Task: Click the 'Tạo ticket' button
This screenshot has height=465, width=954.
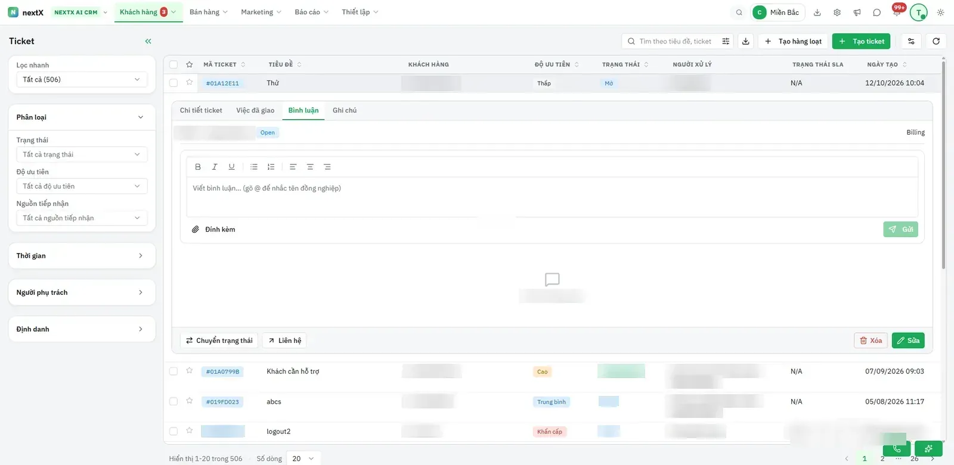Action: [861, 41]
